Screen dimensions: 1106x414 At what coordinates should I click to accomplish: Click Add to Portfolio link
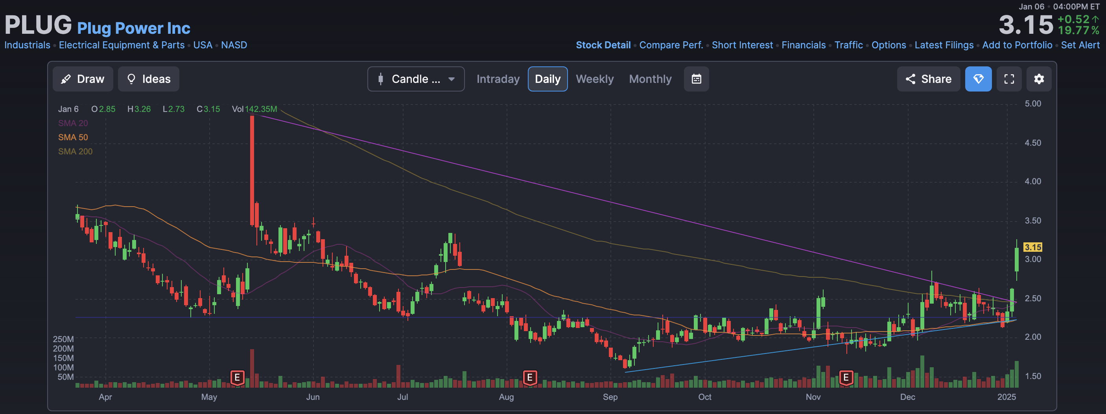[1017, 45]
